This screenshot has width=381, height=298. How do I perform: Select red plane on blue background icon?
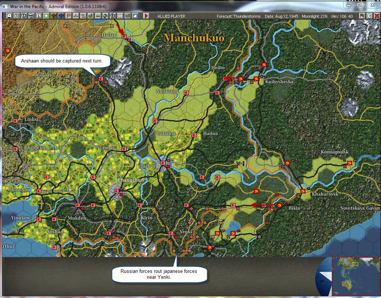tap(61, 16)
